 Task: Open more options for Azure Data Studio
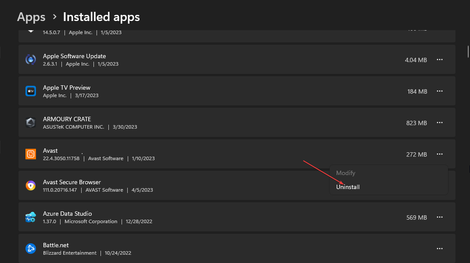click(439, 217)
